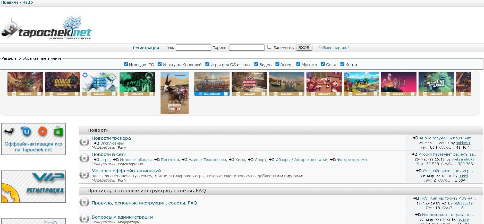
Task: Disable the Книги section checkbox
Action: (x=342, y=64)
